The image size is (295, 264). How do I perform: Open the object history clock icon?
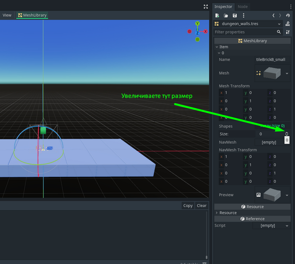[x=288, y=16]
